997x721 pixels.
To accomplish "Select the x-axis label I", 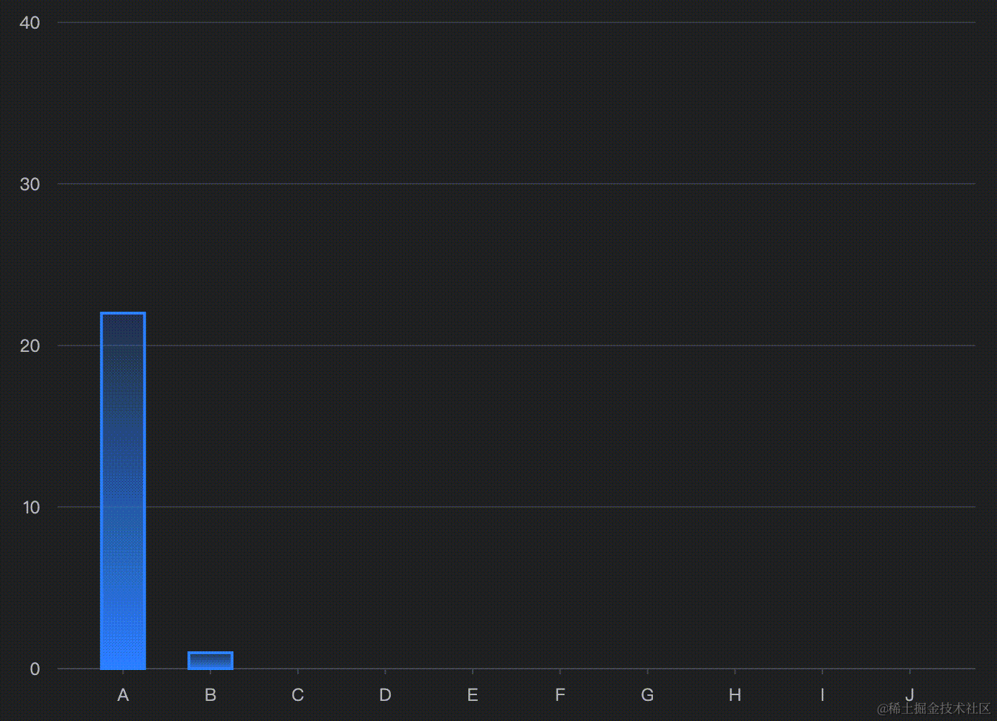I will pos(822,695).
